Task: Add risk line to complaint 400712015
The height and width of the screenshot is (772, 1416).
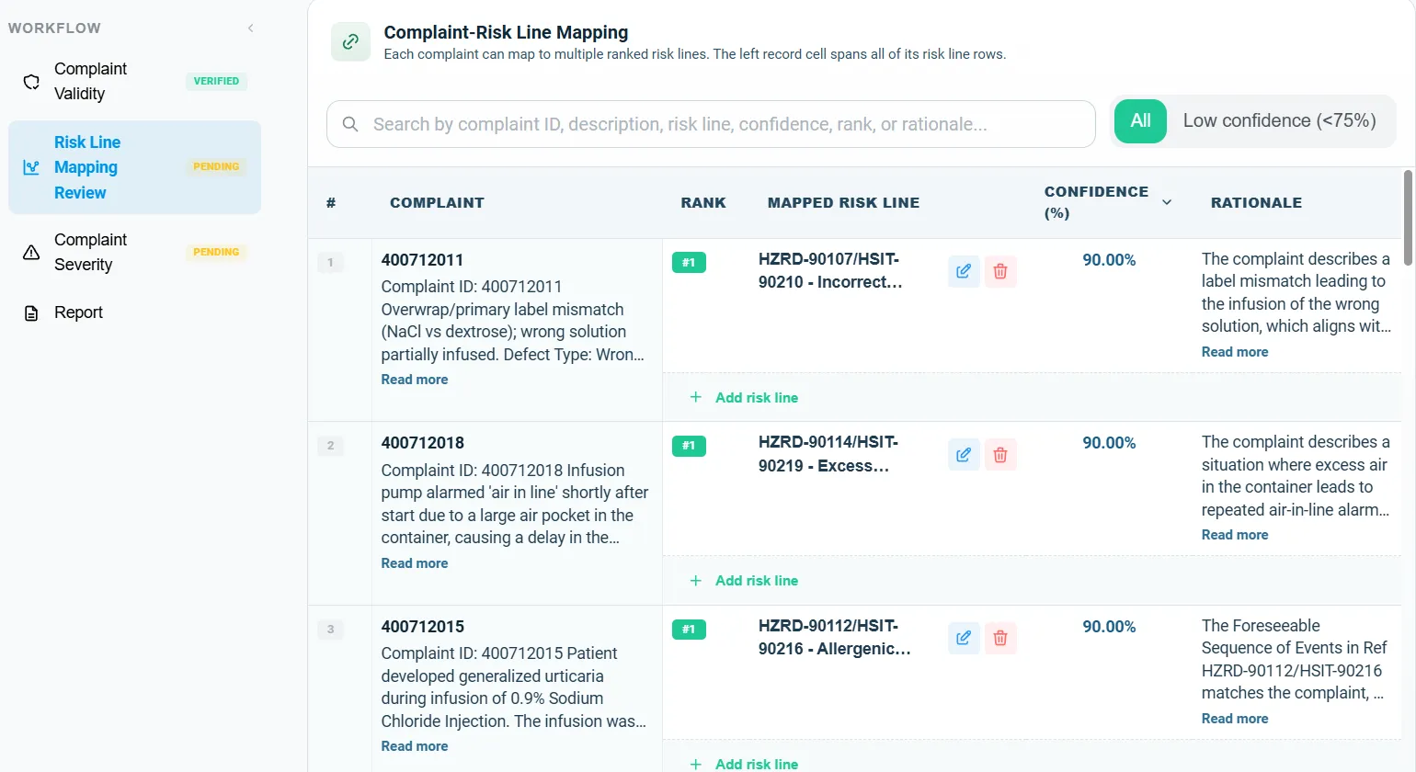Action: 744,764
